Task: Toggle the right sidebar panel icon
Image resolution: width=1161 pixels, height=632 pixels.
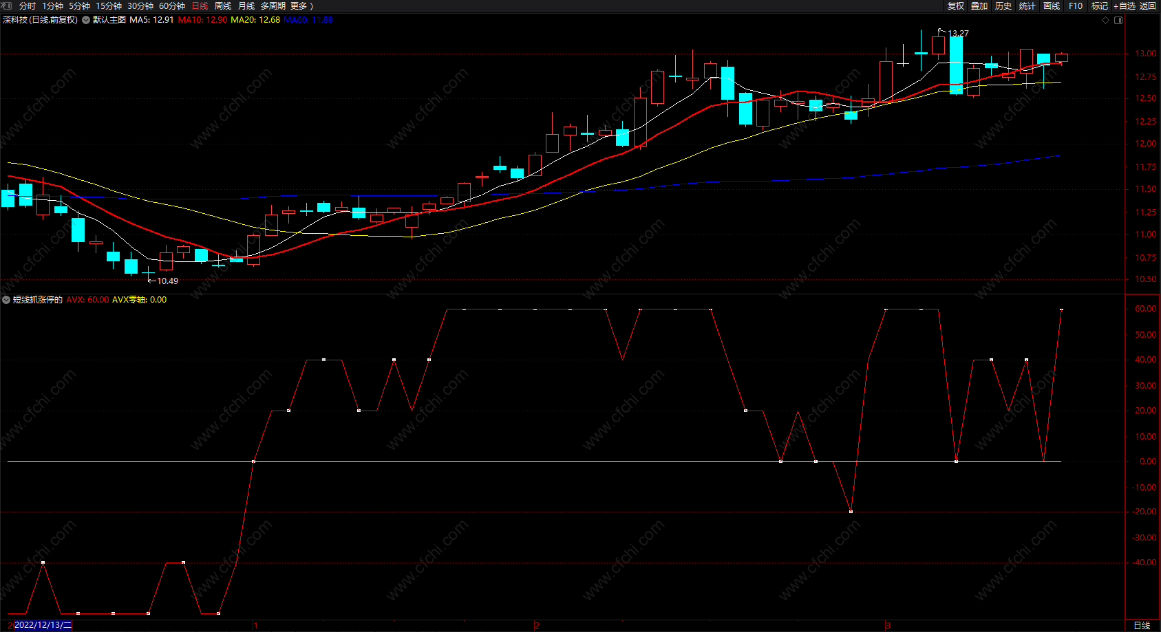Action: click(1118, 20)
